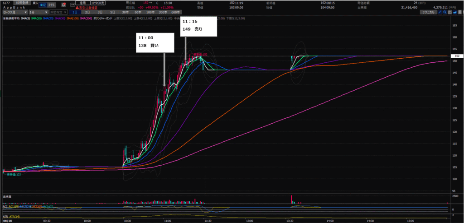464x223 pixels.
Task: Select the 1日 range tab
Action: [75, 12]
